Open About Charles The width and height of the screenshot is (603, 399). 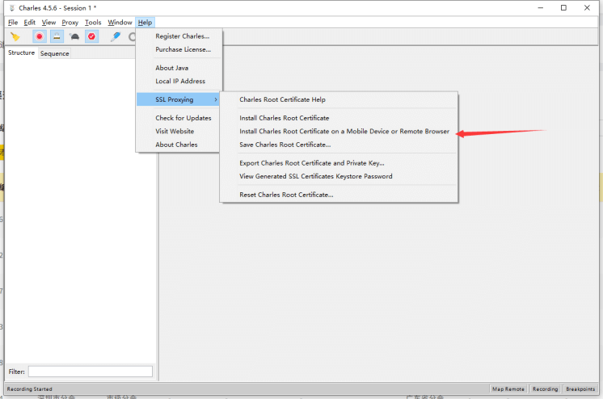click(176, 145)
